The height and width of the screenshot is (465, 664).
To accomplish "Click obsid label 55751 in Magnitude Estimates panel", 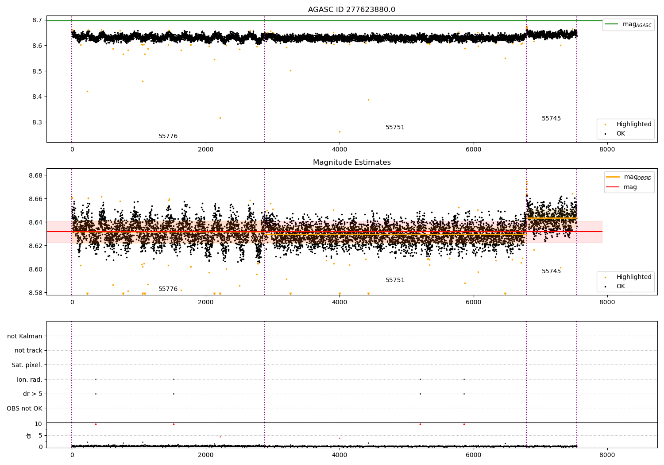I will point(395,280).
